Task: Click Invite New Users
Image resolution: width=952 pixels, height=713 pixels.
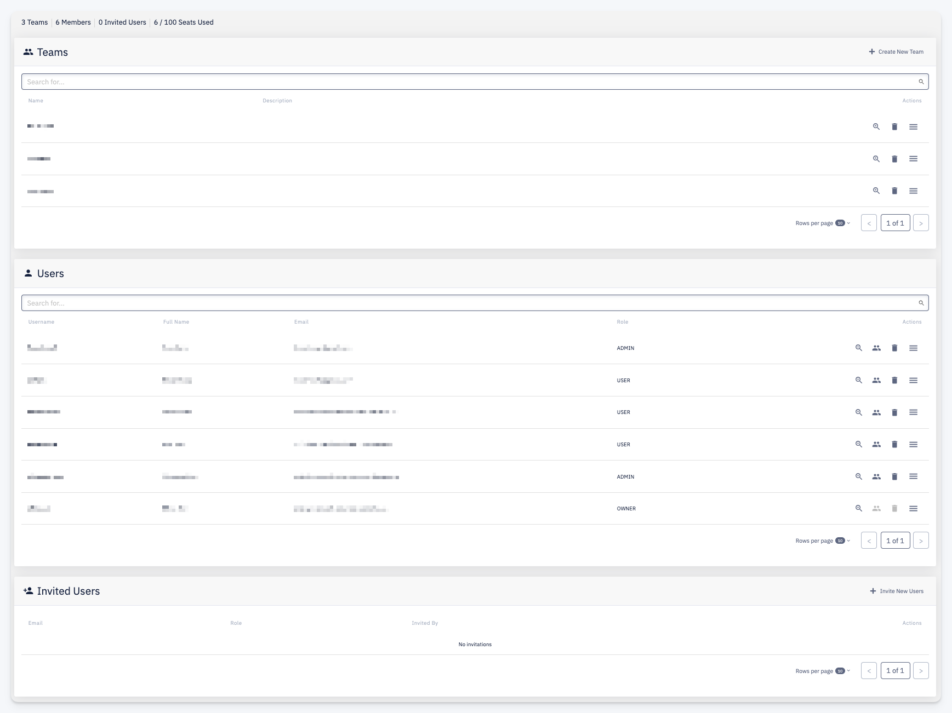Action: click(897, 591)
